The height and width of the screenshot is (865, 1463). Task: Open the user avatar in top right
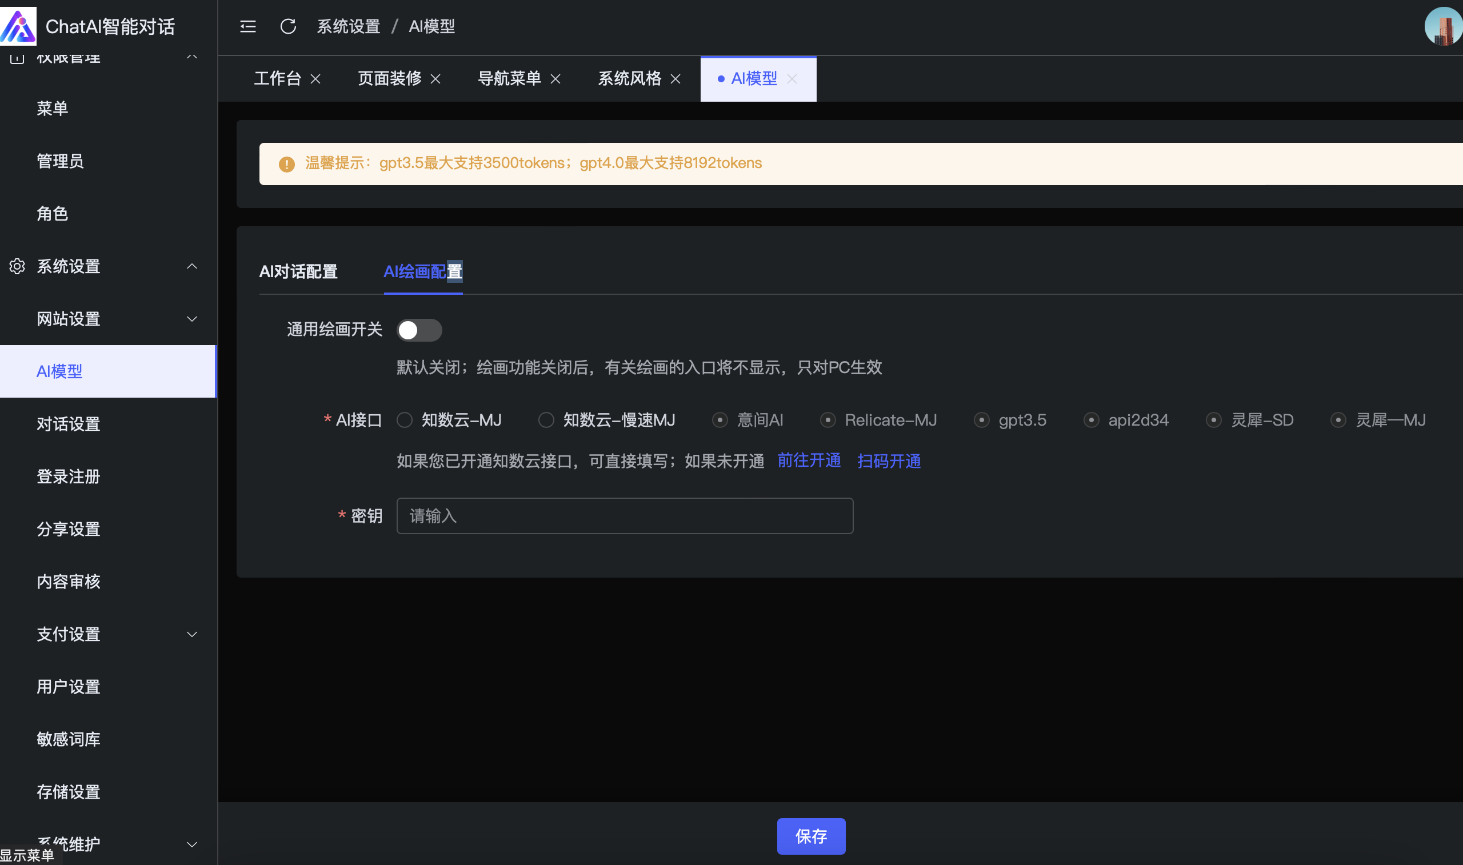[1443, 26]
